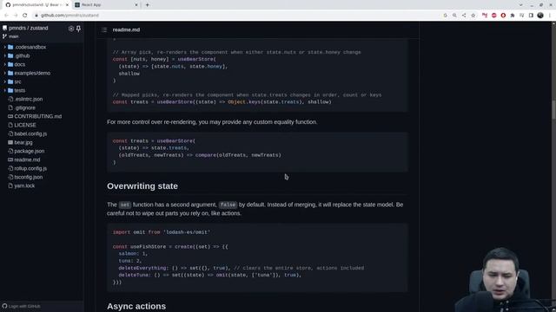This screenshot has width=556, height=312.
Task: Switch to the React App tab
Action: 106,5
